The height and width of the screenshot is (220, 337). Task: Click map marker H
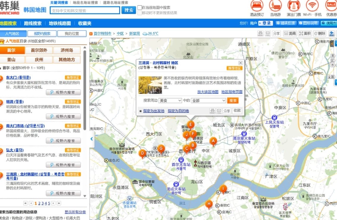click(209, 204)
